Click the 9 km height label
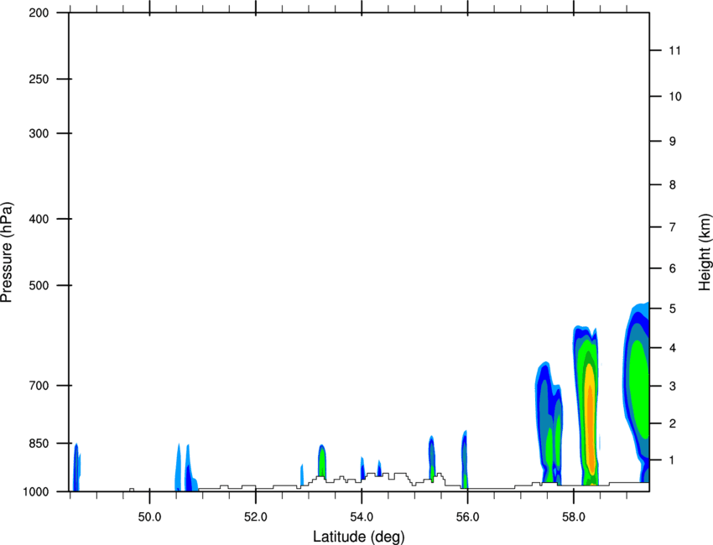Viewport: 713px width, 545px height. click(x=673, y=142)
